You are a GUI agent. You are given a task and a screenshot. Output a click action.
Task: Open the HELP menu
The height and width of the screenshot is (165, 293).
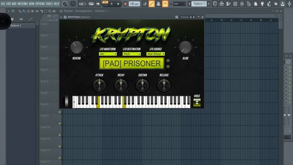(x=56, y=4)
